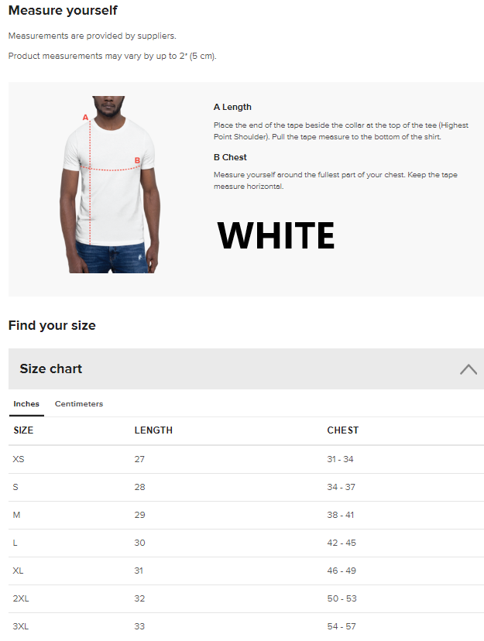Image resolution: width=484 pixels, height=641 pixels.
Task: Click the red A length marker
Action: (85, 118)
